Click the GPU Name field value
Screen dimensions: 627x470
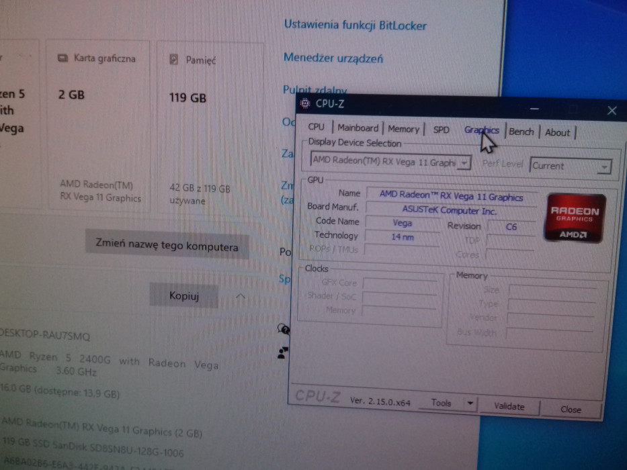click(451, 196)
